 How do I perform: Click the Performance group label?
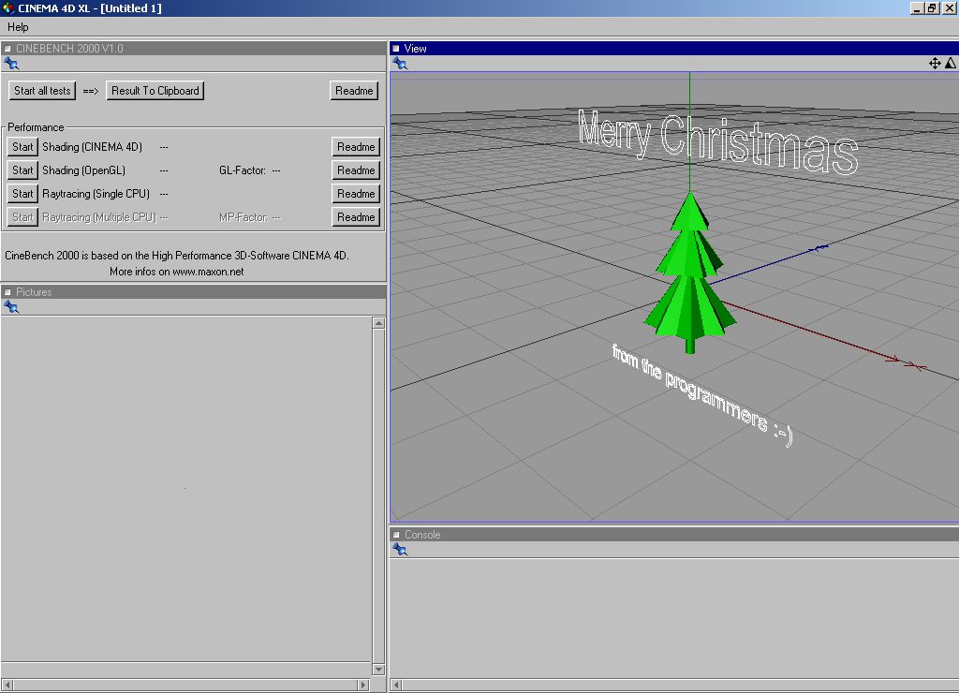(36, 127)
